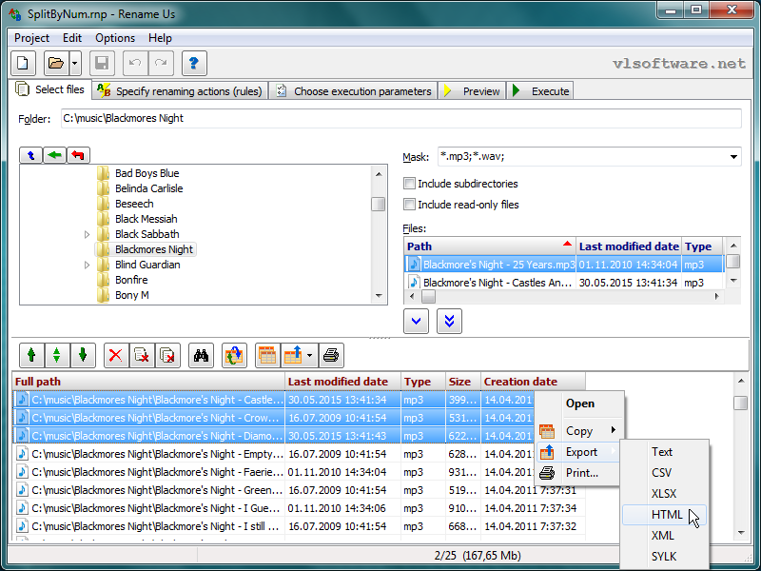The height and width of the screenshot is (571, 761).
Task: Click the red X delete icon
Action: pyautogui.click(x=116, y=356)
